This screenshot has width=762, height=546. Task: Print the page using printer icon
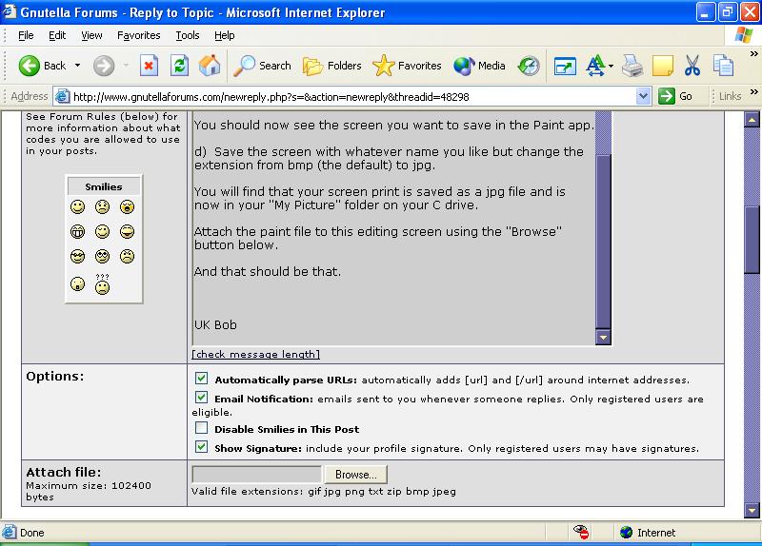pos(632,66)
